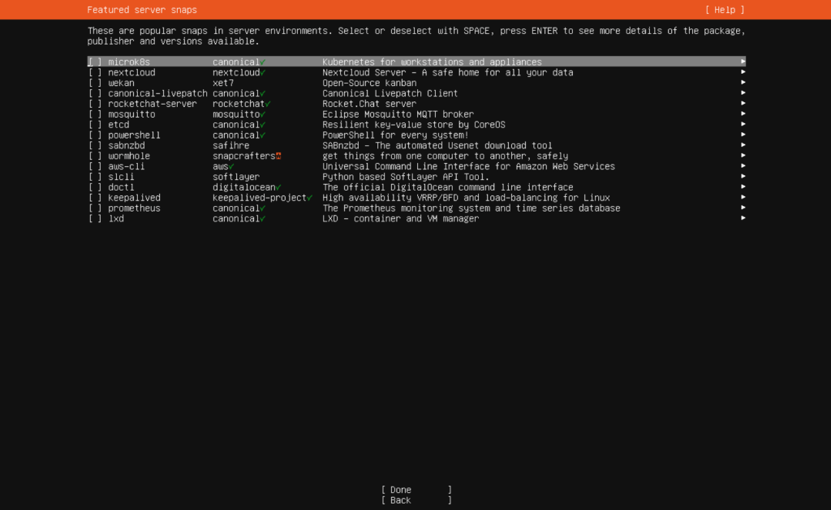The width and height of the screenshot is (831, 510).
Task: Click the sabnzbd description text
Action: [x=437, y=146]
